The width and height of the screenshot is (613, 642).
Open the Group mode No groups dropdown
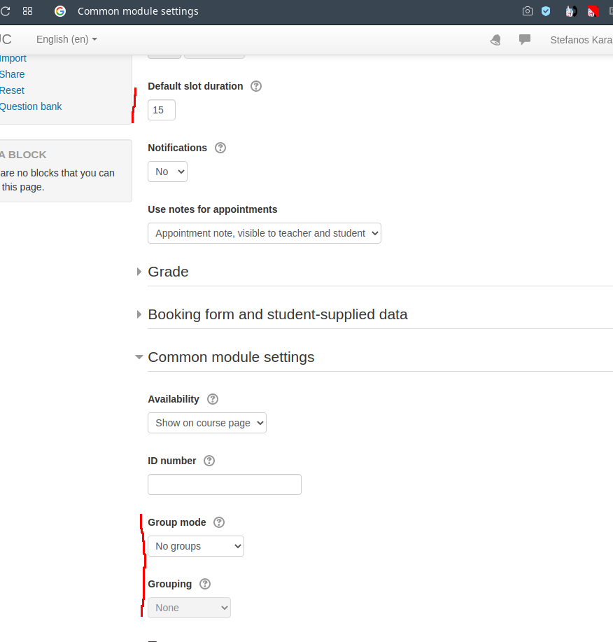tap(195, 546)
